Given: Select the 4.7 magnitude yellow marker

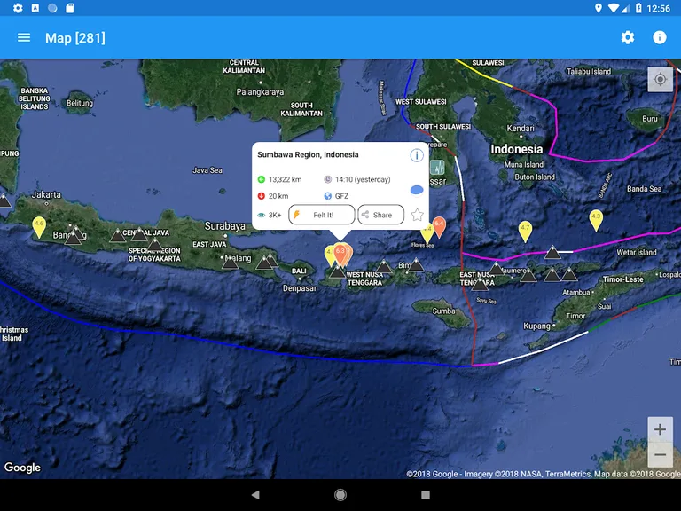Looking at the screenshot, I should (x=525, y=232).
